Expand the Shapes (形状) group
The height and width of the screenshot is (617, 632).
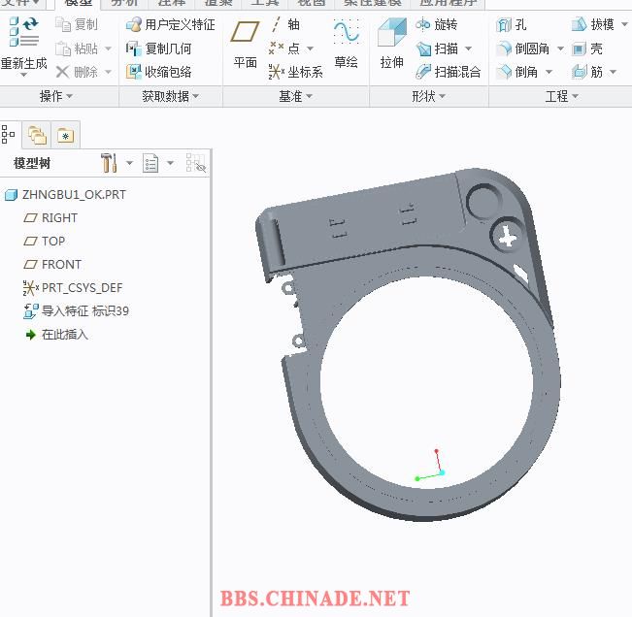(x=428, y=96)
